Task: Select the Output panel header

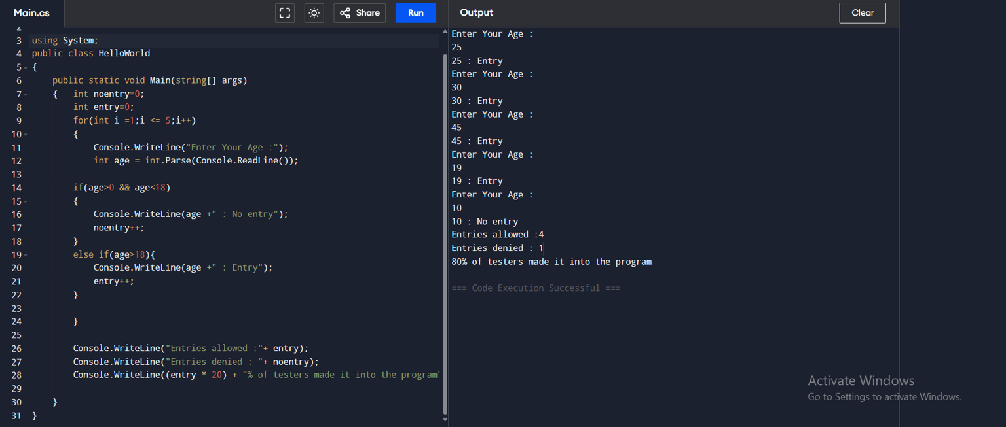Action: tap(477, 13)
